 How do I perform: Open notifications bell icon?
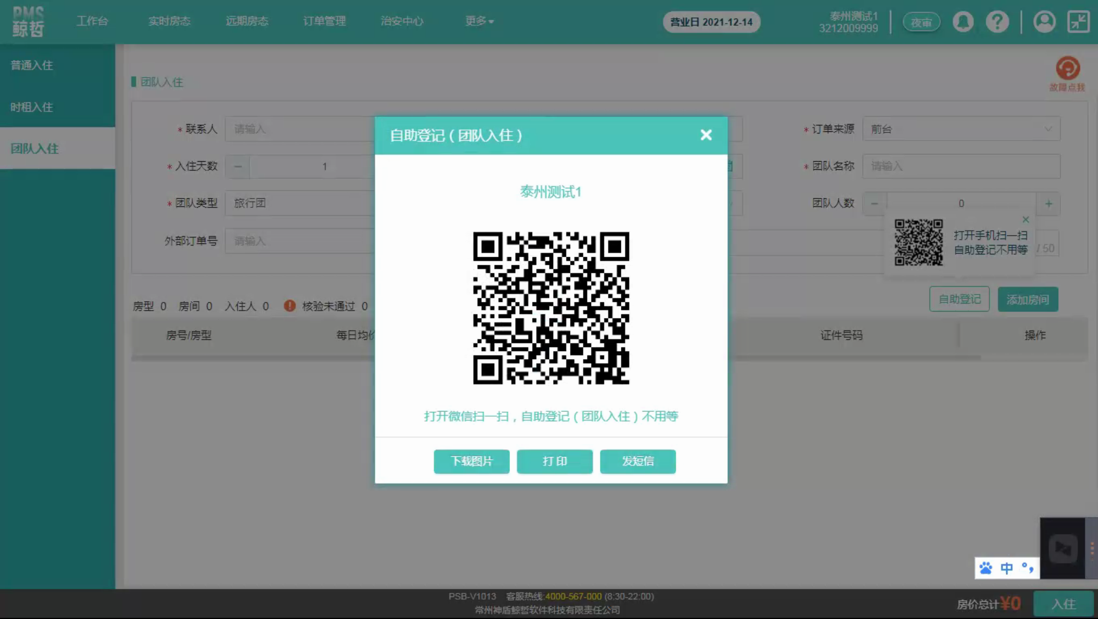pos(963,22)
